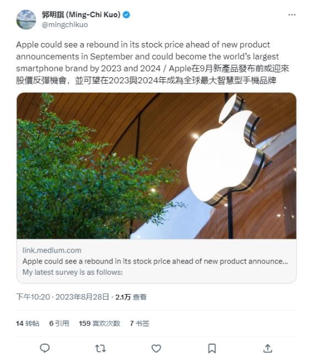Bookmark the tweet with bookmark icon

tap(212, 348)
